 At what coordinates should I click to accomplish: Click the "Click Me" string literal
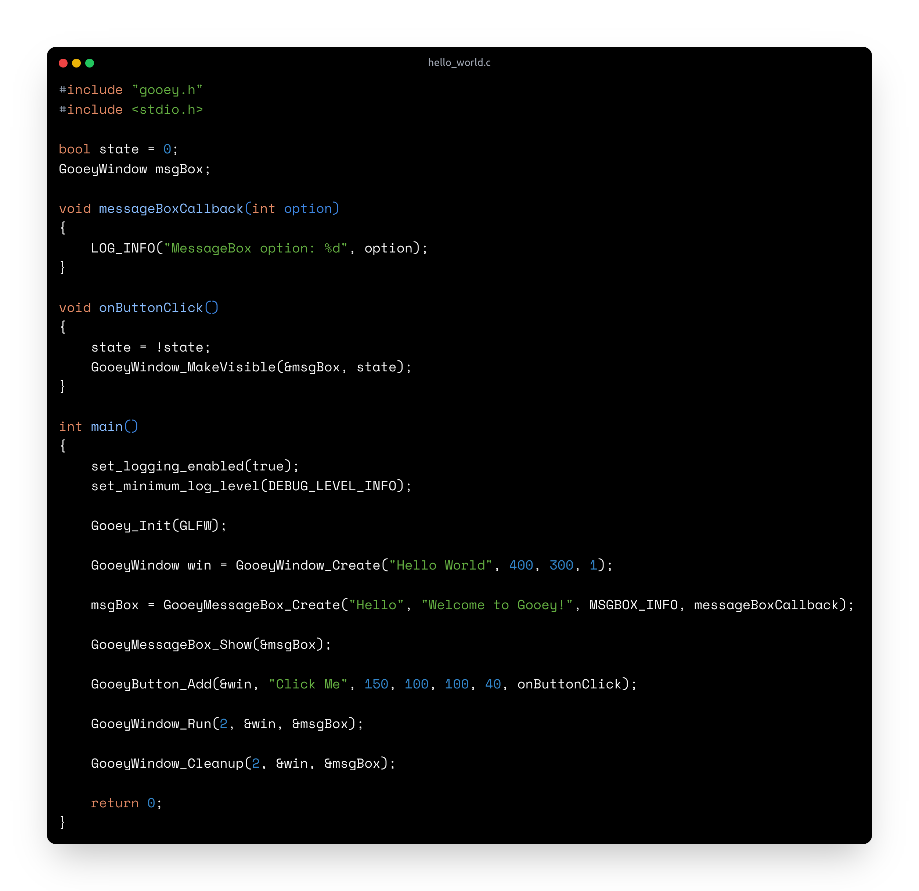coord(308,684)
